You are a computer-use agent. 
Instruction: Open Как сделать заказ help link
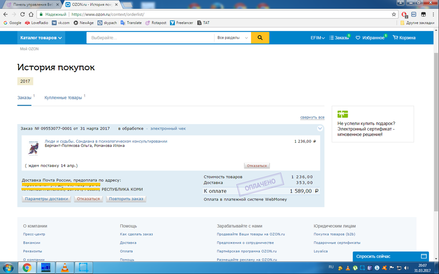[x=137, y=234]
